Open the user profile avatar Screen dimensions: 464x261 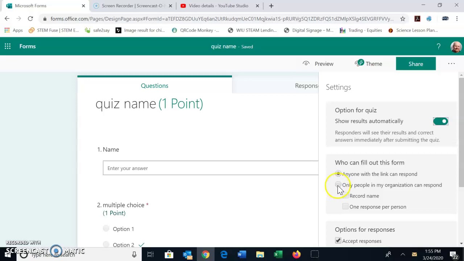coord(456,46)
